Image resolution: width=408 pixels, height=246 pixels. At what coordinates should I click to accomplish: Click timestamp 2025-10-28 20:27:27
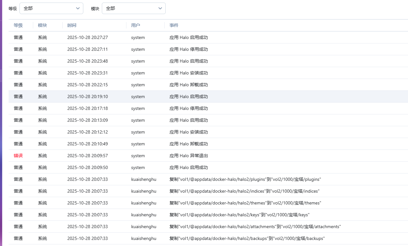coord(87,37)
